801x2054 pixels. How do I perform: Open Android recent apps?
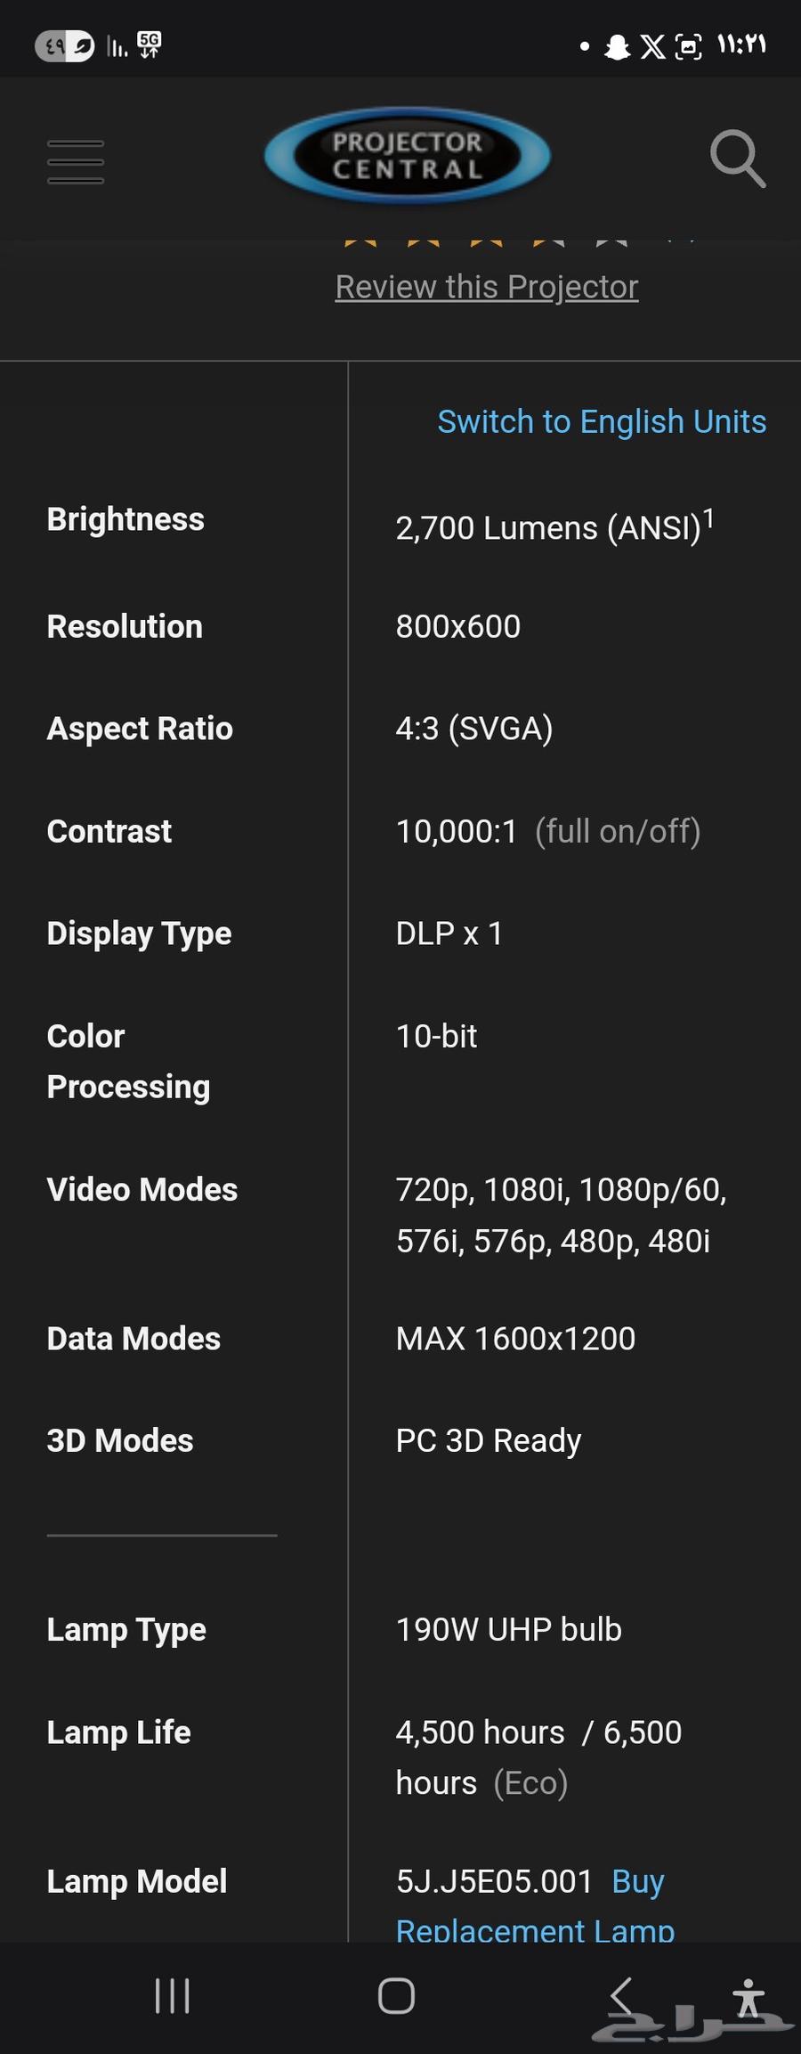(x=172, y=1996)
